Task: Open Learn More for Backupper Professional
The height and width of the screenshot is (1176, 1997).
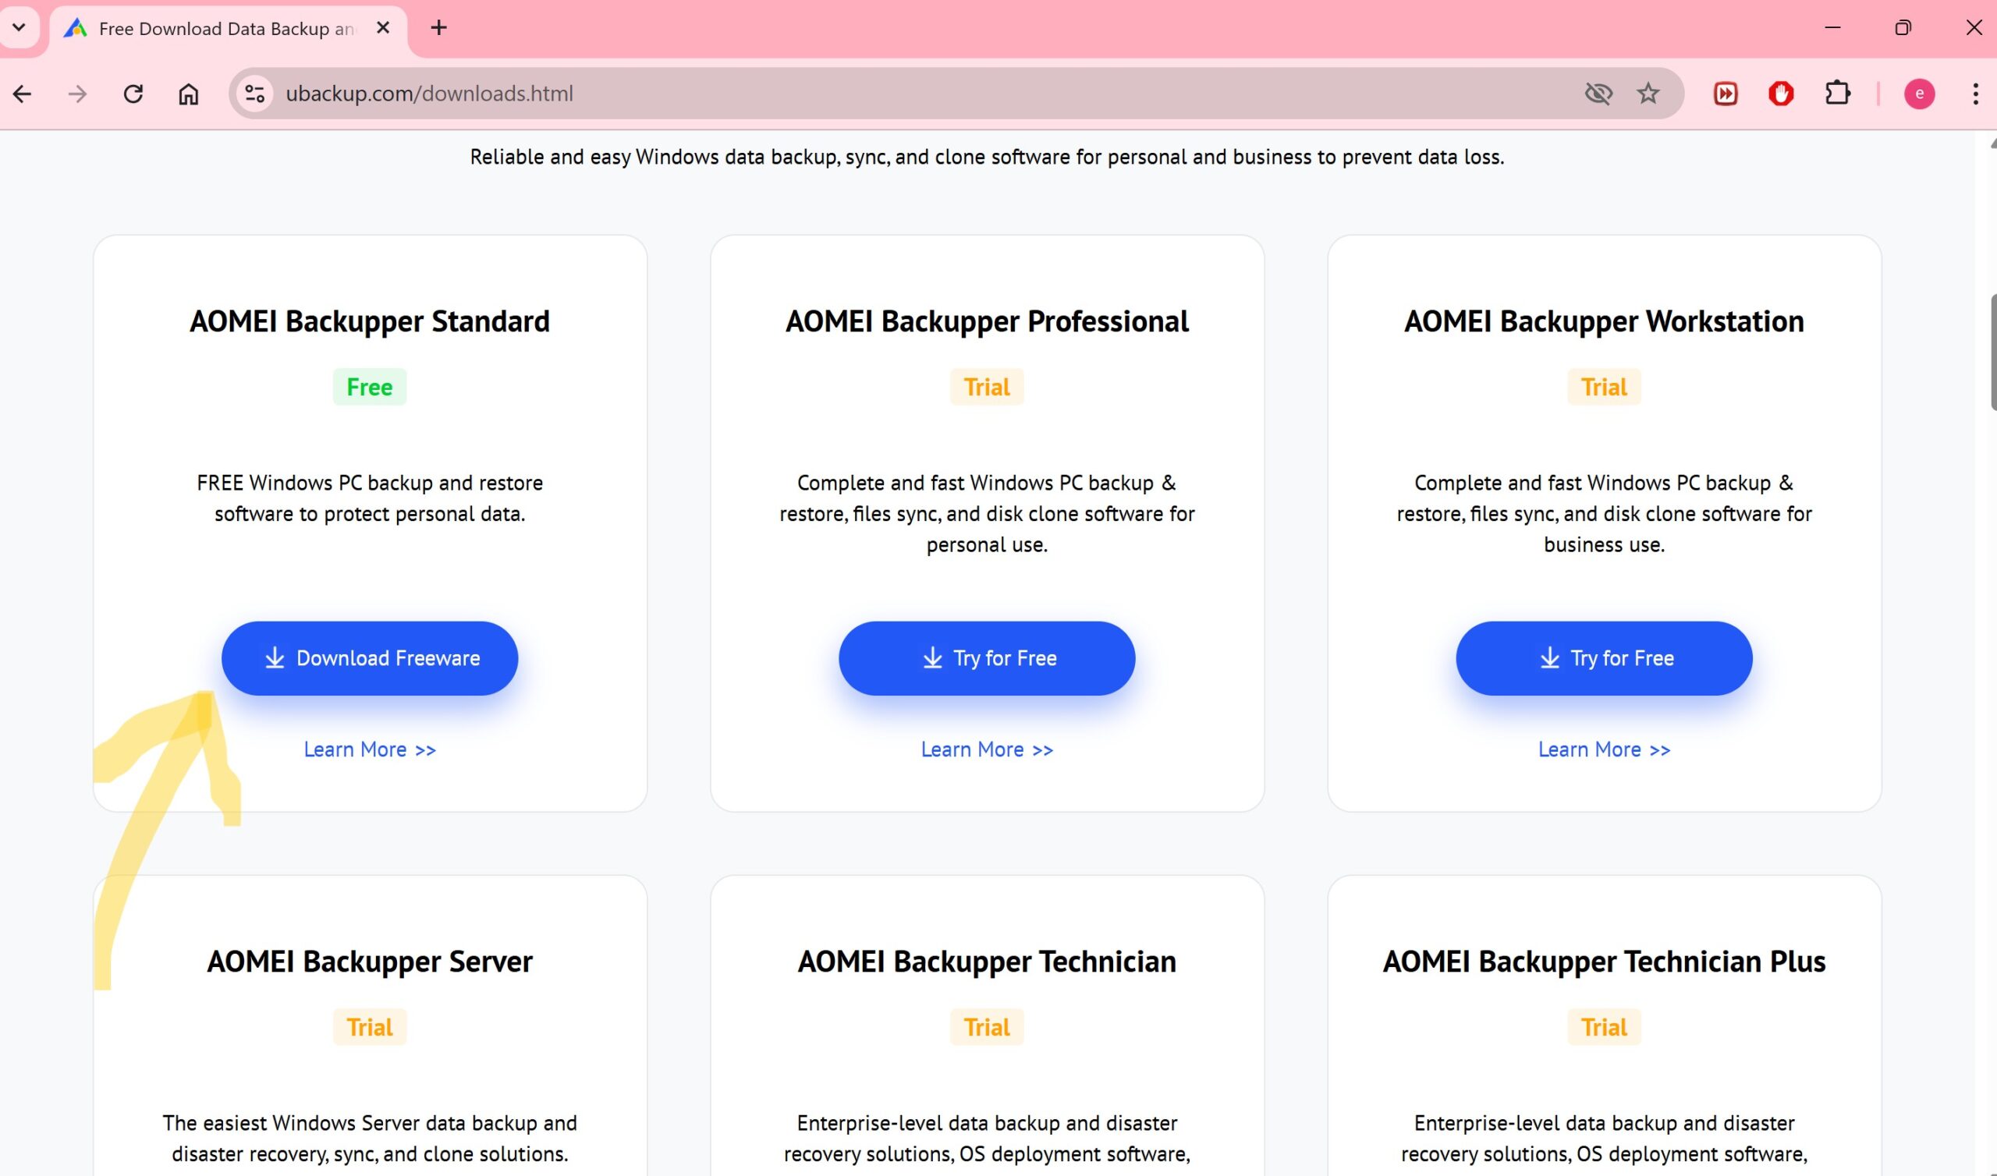Action: pyautogui.click(x=987, y=749)
